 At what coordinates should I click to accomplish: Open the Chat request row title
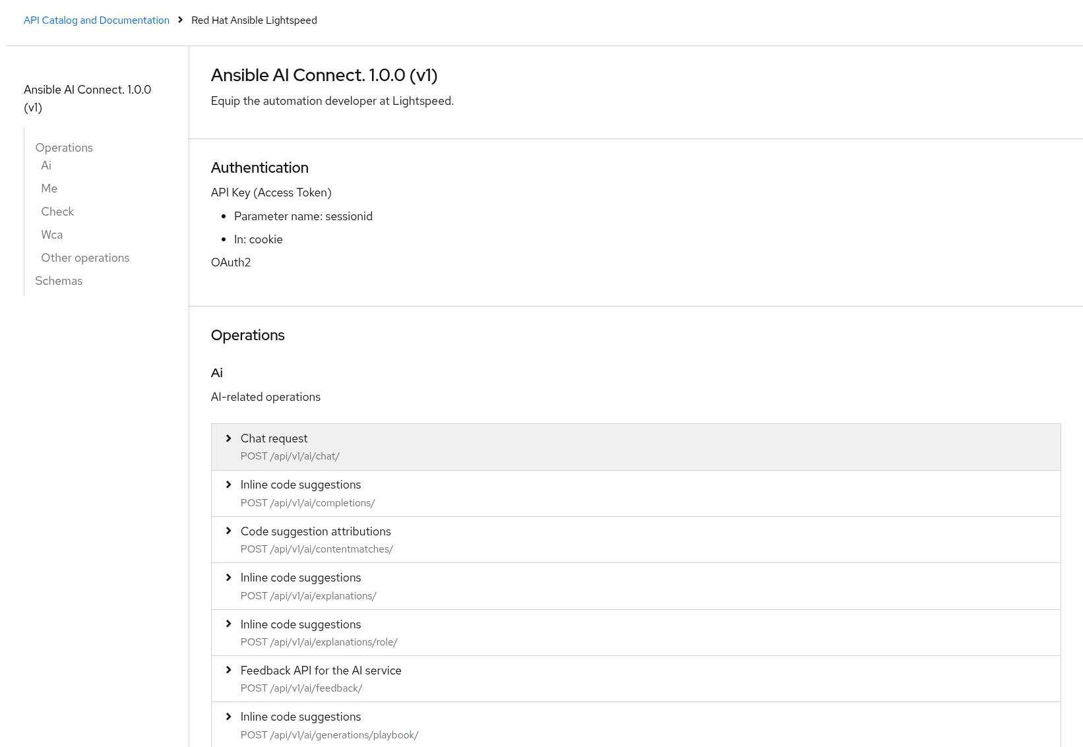click(274, 438)
